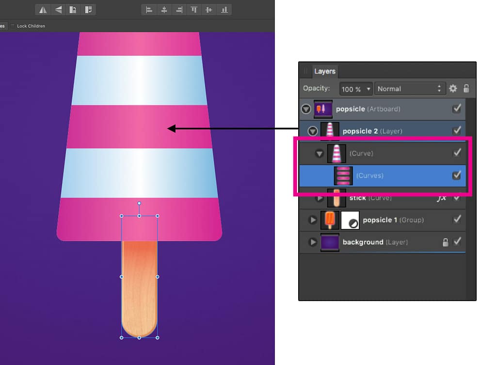The width and height of the screenshot is (496, 365).
Task: Uncheck visibility of (Curves) layer
Action: click(457, 175)
